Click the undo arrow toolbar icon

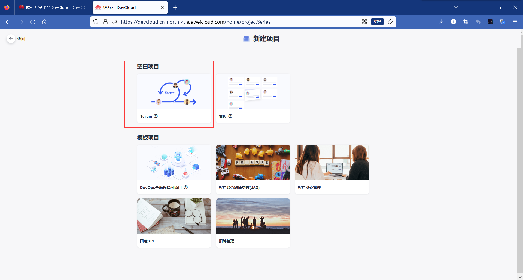point(478,22)
